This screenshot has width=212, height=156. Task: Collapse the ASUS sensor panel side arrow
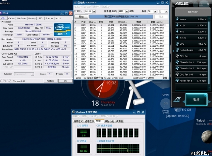pyautogui.click(x=173, y=51)
